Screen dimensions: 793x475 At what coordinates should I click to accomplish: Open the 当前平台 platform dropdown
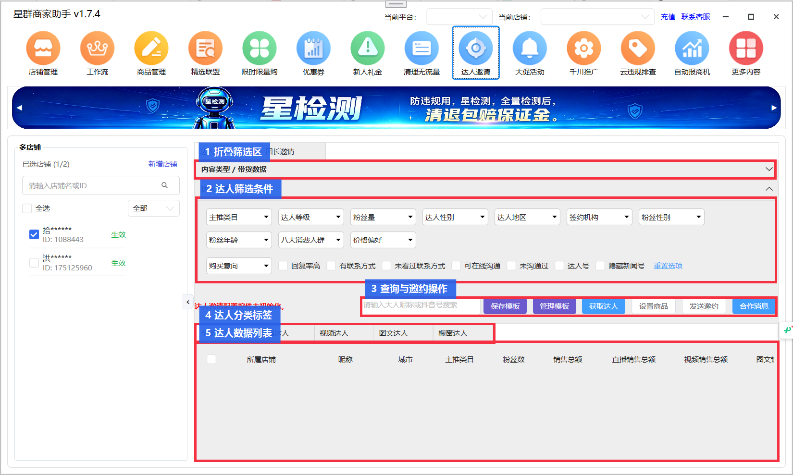pos(459,17)
